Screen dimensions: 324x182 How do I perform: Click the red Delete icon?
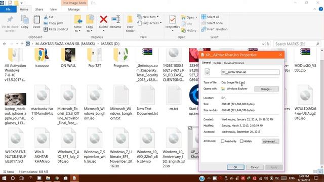103,20
